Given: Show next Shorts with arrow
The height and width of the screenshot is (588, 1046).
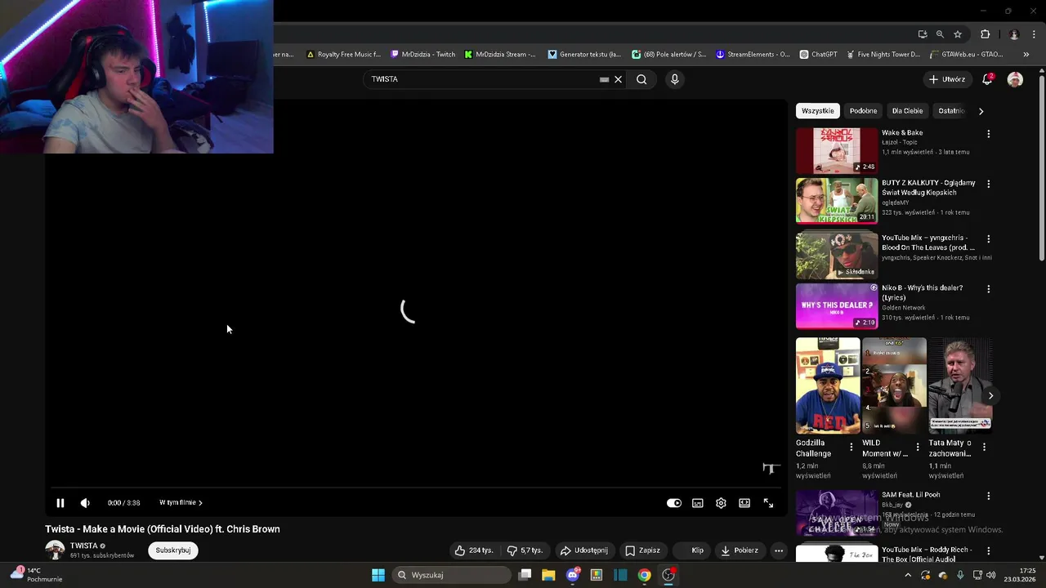Looking at the screenshot, I should (x=990, y=395).
